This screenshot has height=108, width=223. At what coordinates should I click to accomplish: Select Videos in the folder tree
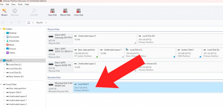point(12,53)
